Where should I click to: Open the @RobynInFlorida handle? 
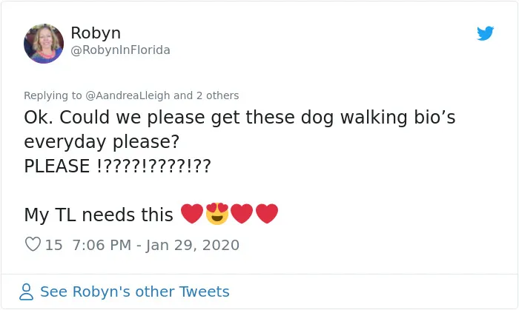pos(120,50)
